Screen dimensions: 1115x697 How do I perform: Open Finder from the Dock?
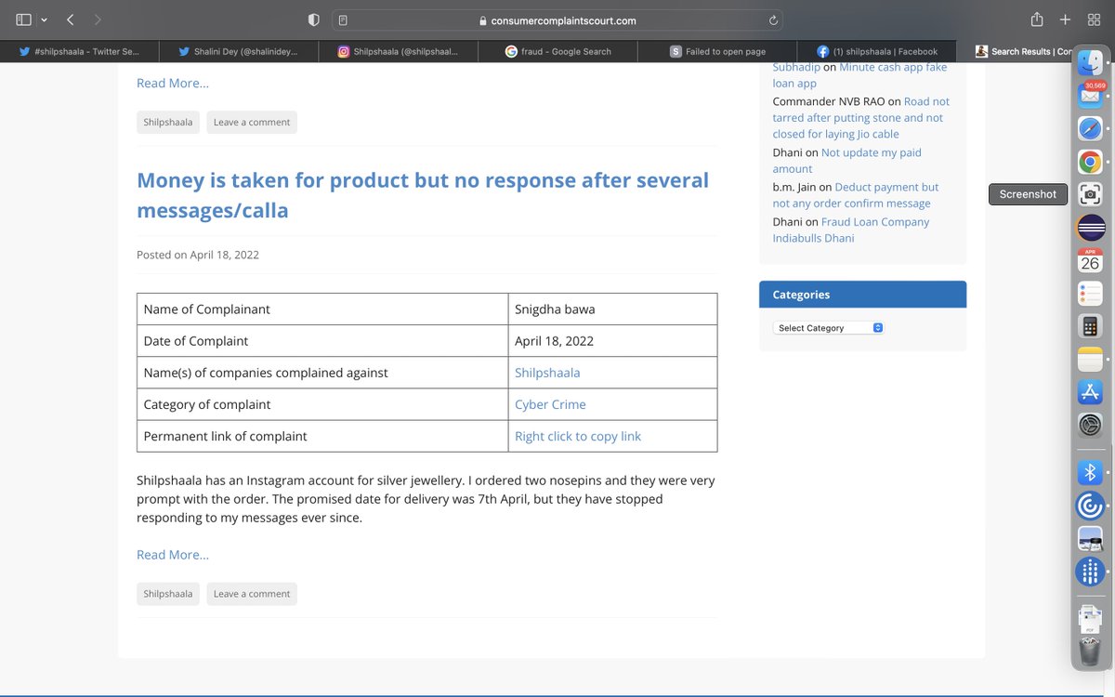1090,63
